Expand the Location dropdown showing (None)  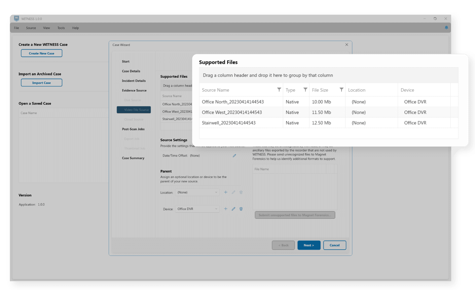198,192
